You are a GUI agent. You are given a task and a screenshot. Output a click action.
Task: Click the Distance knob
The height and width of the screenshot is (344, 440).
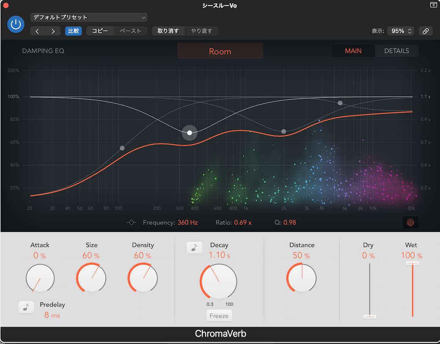(x=302, y=278)
